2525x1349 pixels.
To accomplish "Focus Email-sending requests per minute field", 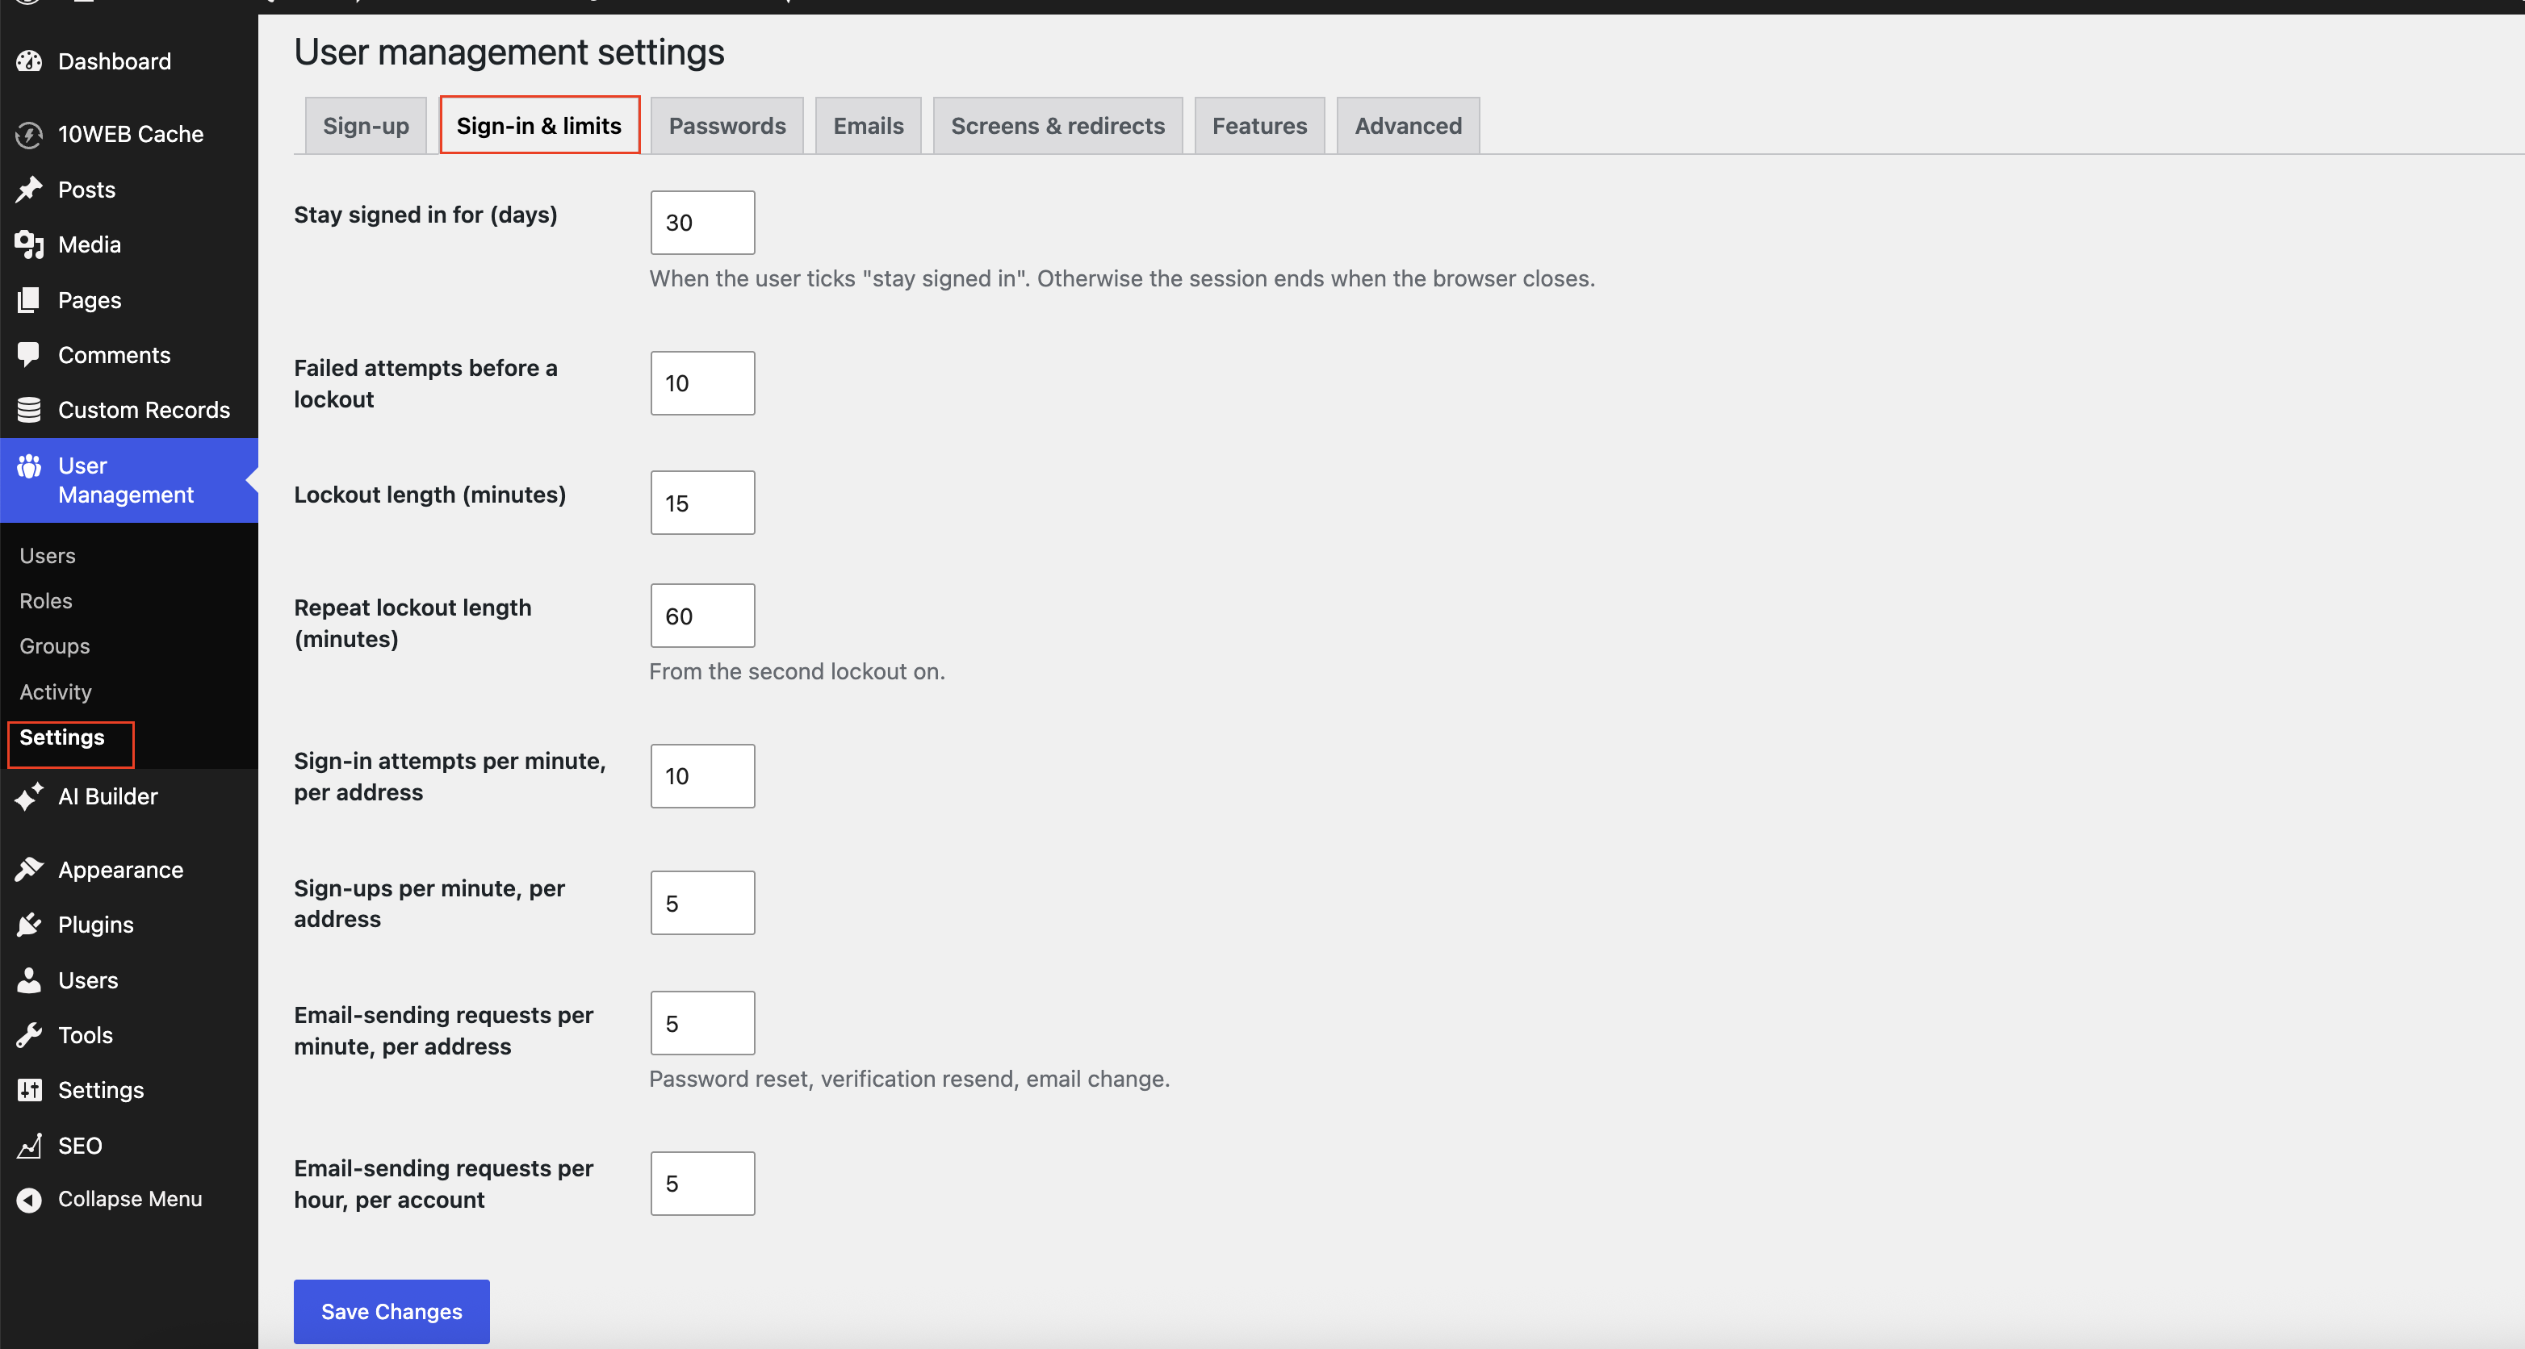I will coord(703,1023).
